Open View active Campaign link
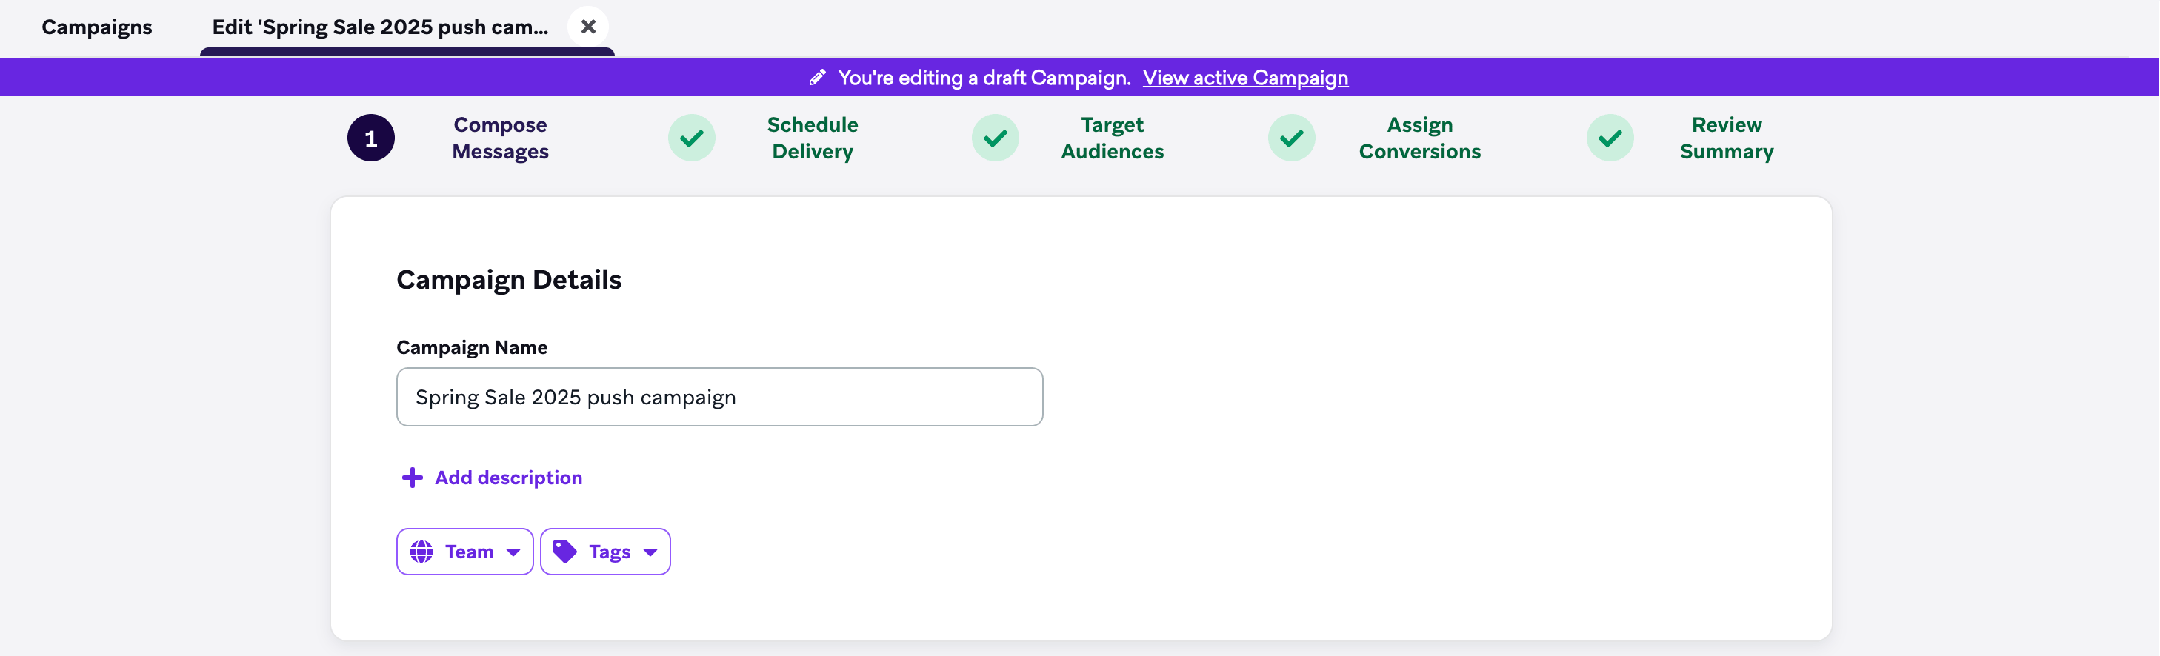The width and height of the screenshot is (2160, 656). click(x=1245, y=78)
